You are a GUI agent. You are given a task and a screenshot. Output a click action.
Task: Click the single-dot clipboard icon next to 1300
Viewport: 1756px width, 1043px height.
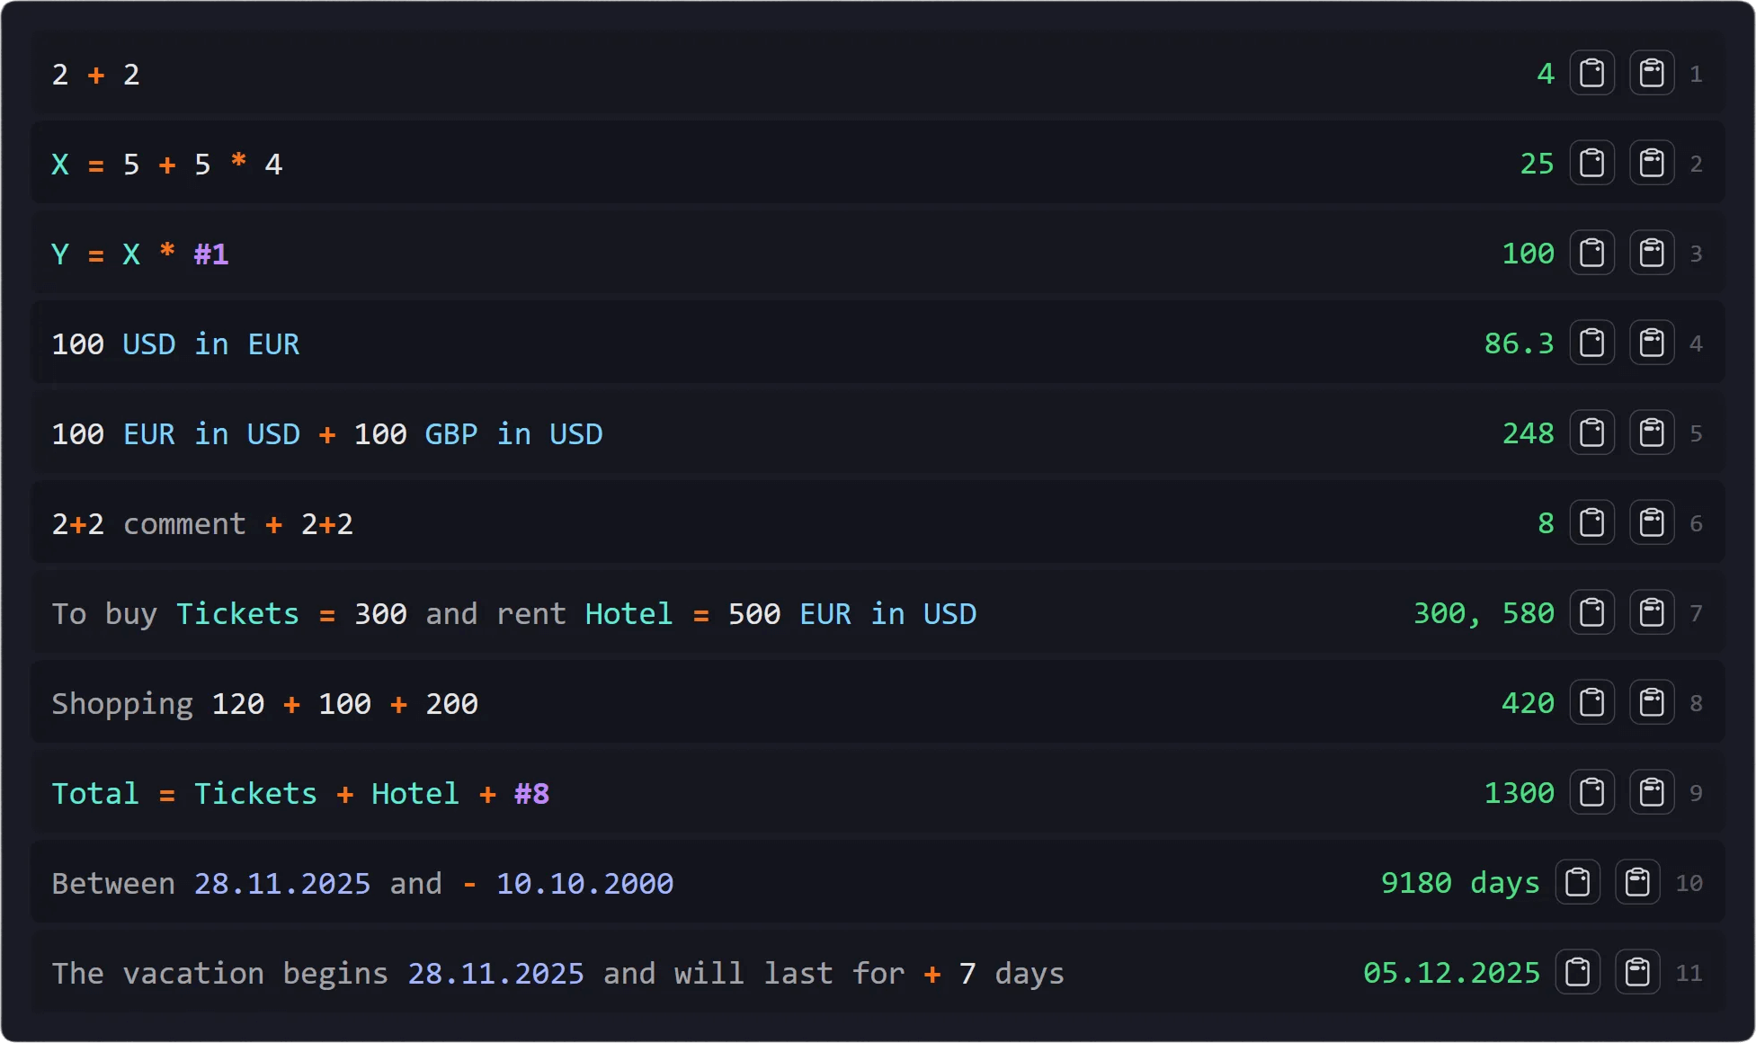pos(1591,792)
